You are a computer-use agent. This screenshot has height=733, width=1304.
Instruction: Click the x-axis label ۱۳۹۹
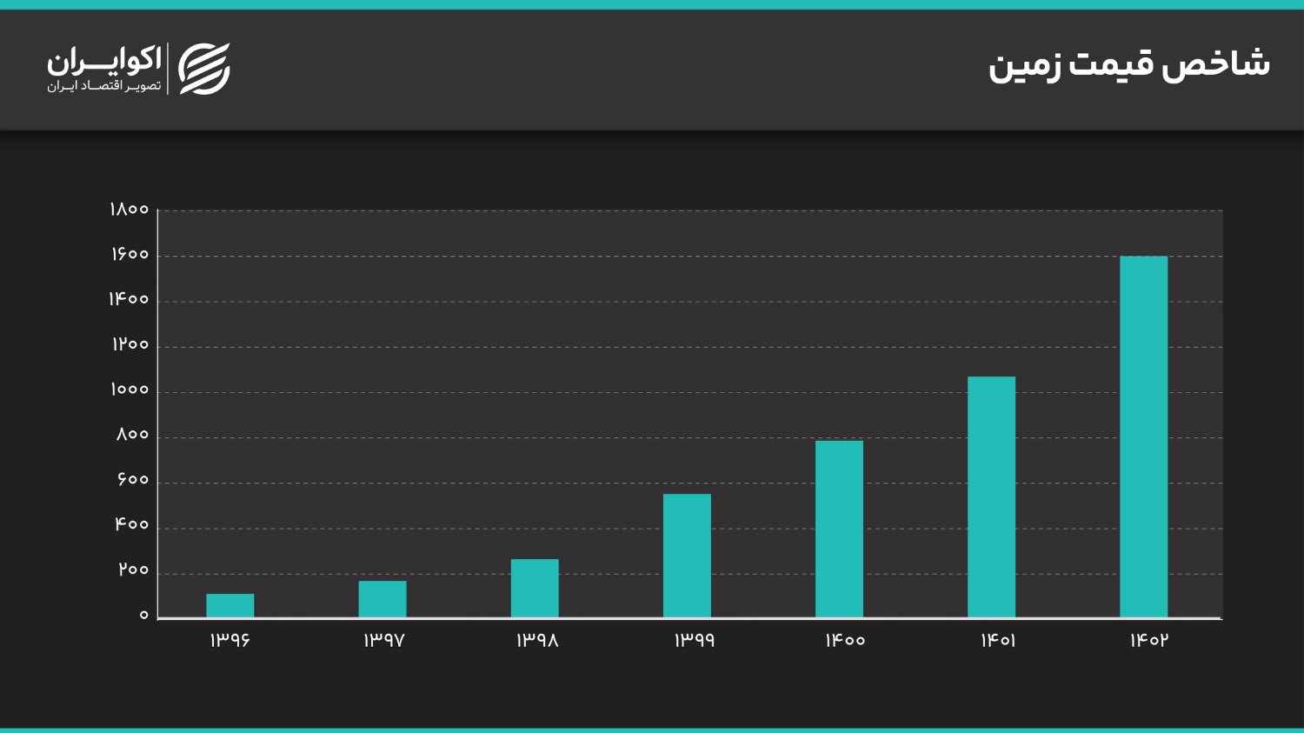pos(694,640)
